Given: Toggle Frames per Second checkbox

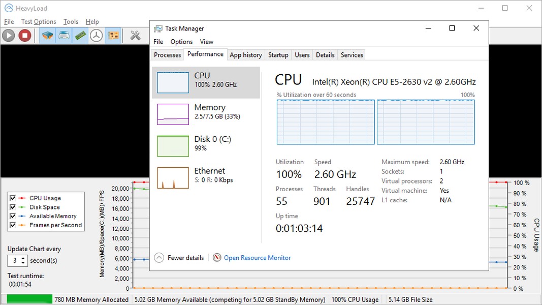Looking at the screenshot, I should pos(13,225).
